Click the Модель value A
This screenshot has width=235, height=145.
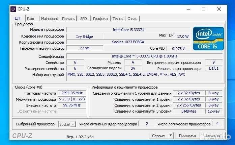coord(133,62)
